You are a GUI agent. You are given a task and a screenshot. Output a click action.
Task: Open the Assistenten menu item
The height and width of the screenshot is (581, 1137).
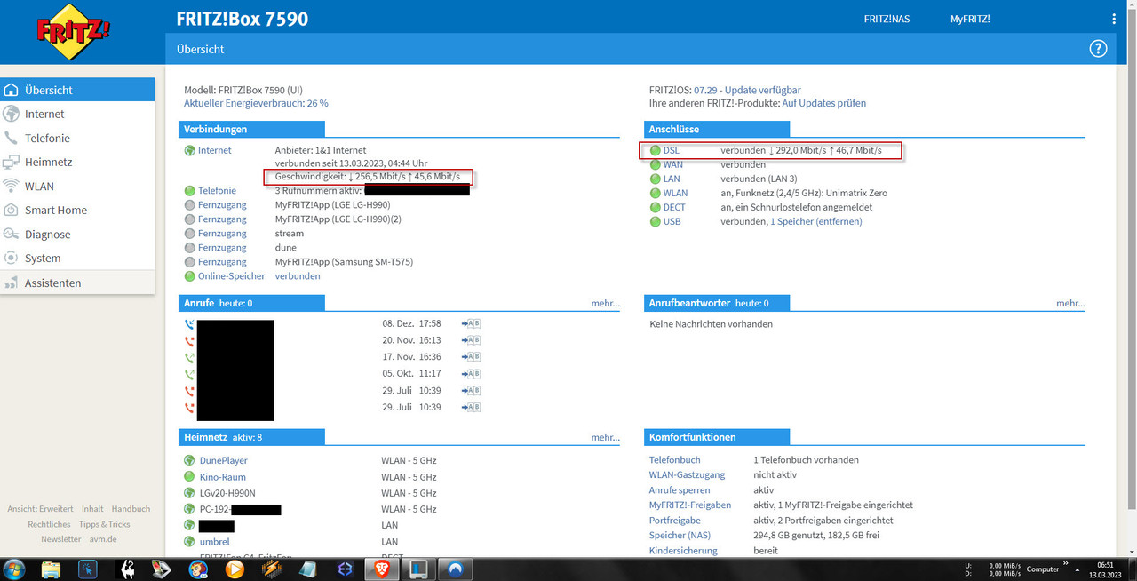click(77, 283)
